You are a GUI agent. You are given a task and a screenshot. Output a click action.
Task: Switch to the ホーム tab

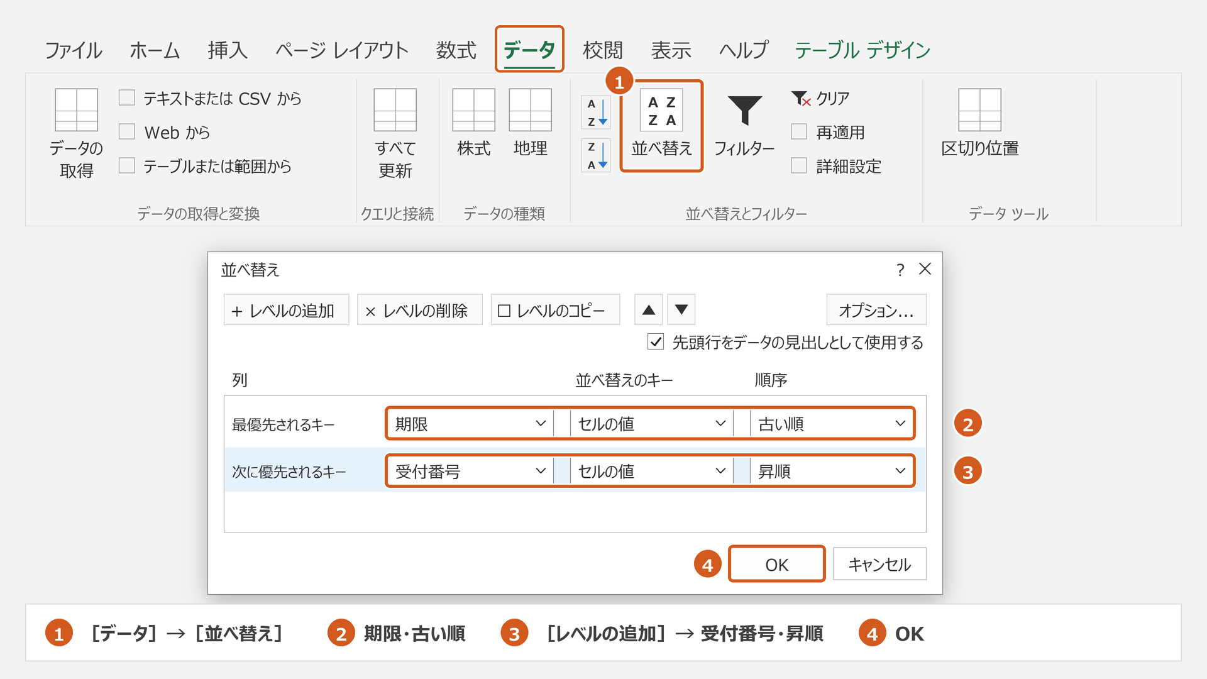155,50
